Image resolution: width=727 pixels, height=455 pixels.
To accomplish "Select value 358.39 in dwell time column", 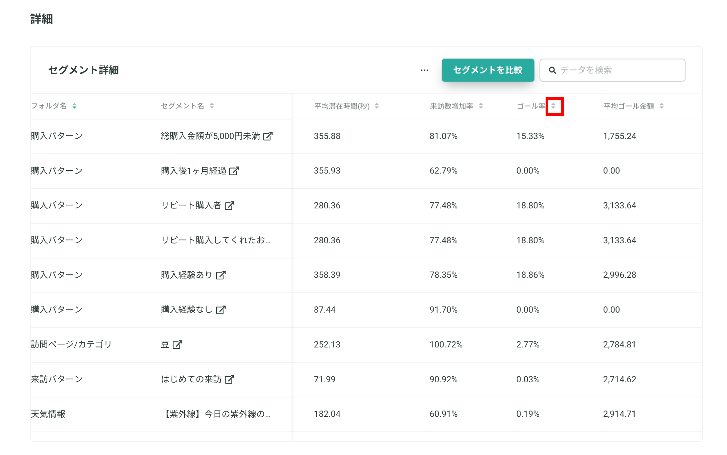I will click(327, 275).
